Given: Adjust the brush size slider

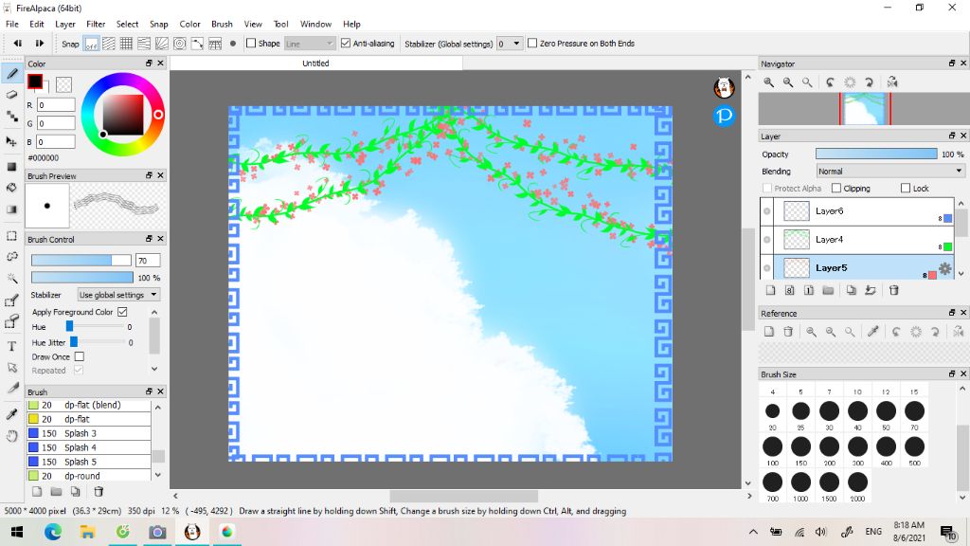Looking at the screenshot, I should point(81,260).
